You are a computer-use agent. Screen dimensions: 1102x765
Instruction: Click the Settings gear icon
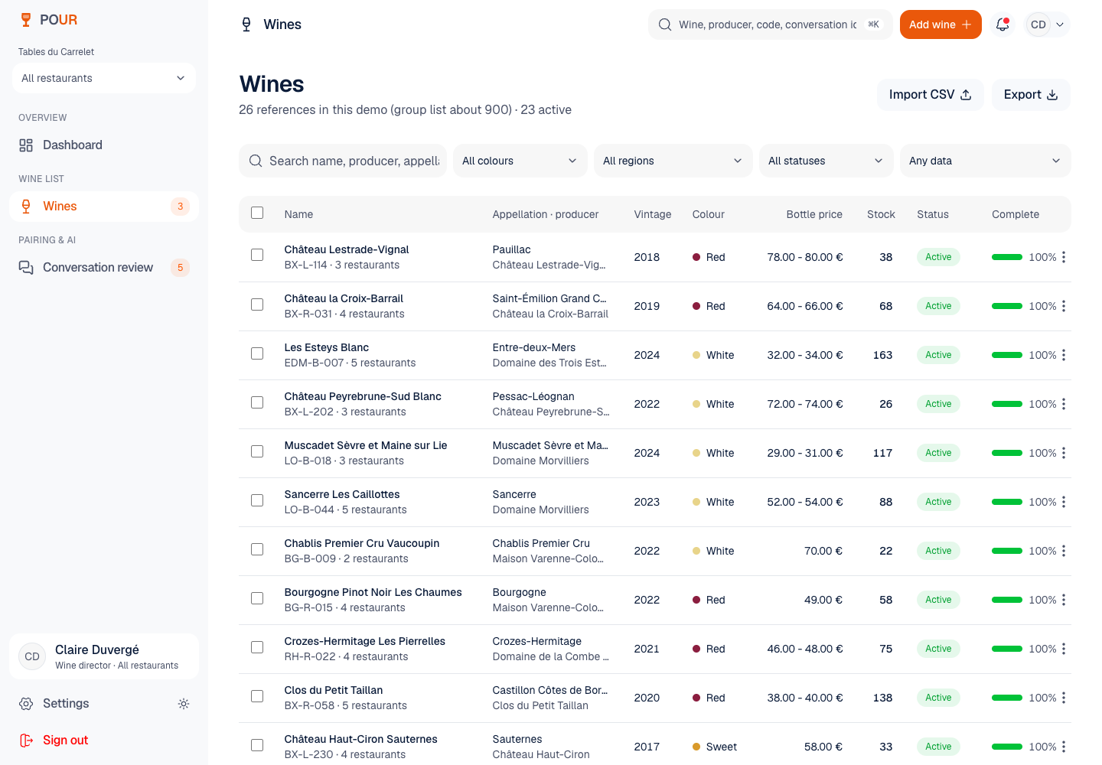click(26, 704)
